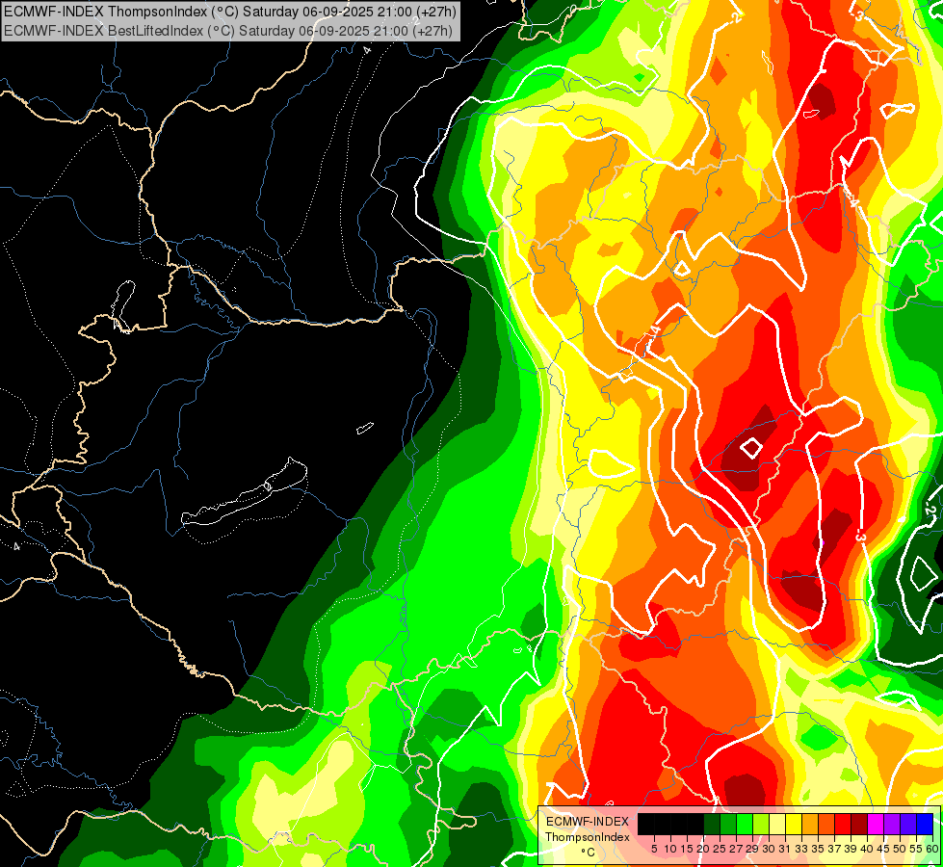Screen dimensions: 943x867
Task: Select the blue 55–60 legend swatch
Action: 925,825
